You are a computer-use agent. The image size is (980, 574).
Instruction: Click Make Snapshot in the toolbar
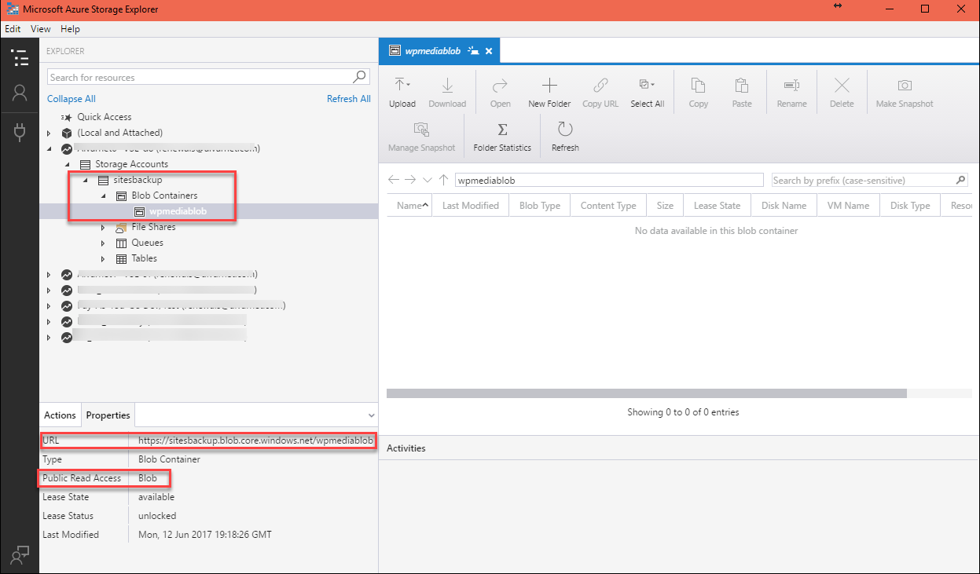click(905, 93)
